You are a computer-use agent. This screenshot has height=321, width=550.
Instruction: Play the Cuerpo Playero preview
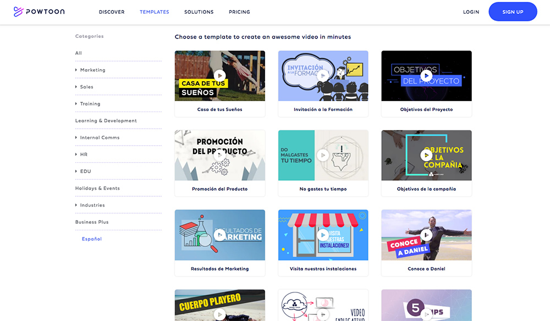pos(220,315)
